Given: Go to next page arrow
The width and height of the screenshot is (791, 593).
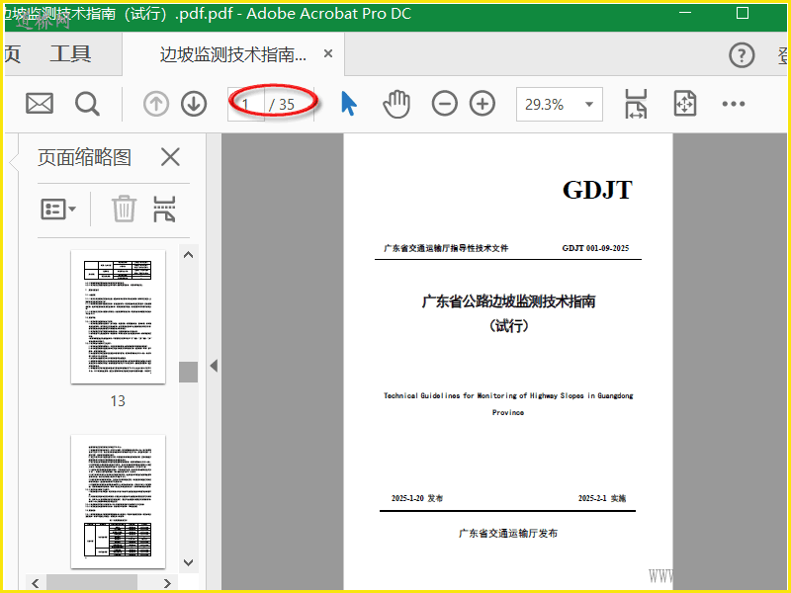Looking at the screenshot, I should [194, 104].
